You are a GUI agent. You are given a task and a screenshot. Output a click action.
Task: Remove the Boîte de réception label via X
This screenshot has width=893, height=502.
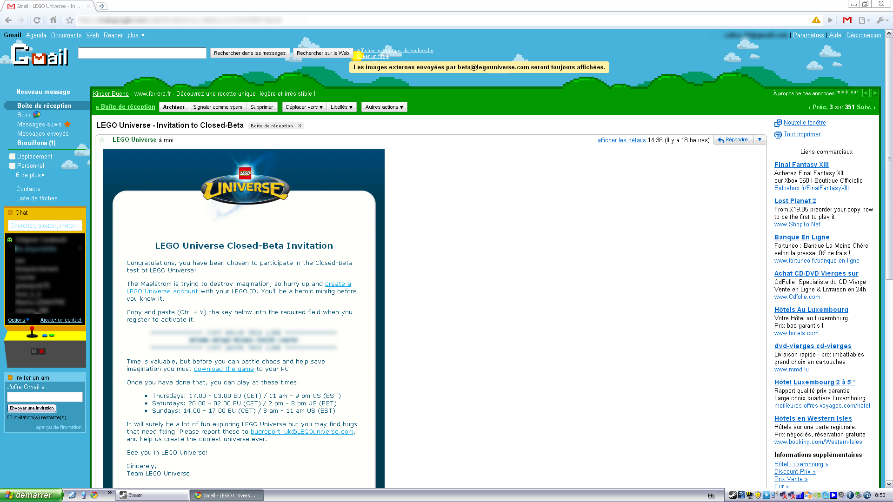click(300, 126)
